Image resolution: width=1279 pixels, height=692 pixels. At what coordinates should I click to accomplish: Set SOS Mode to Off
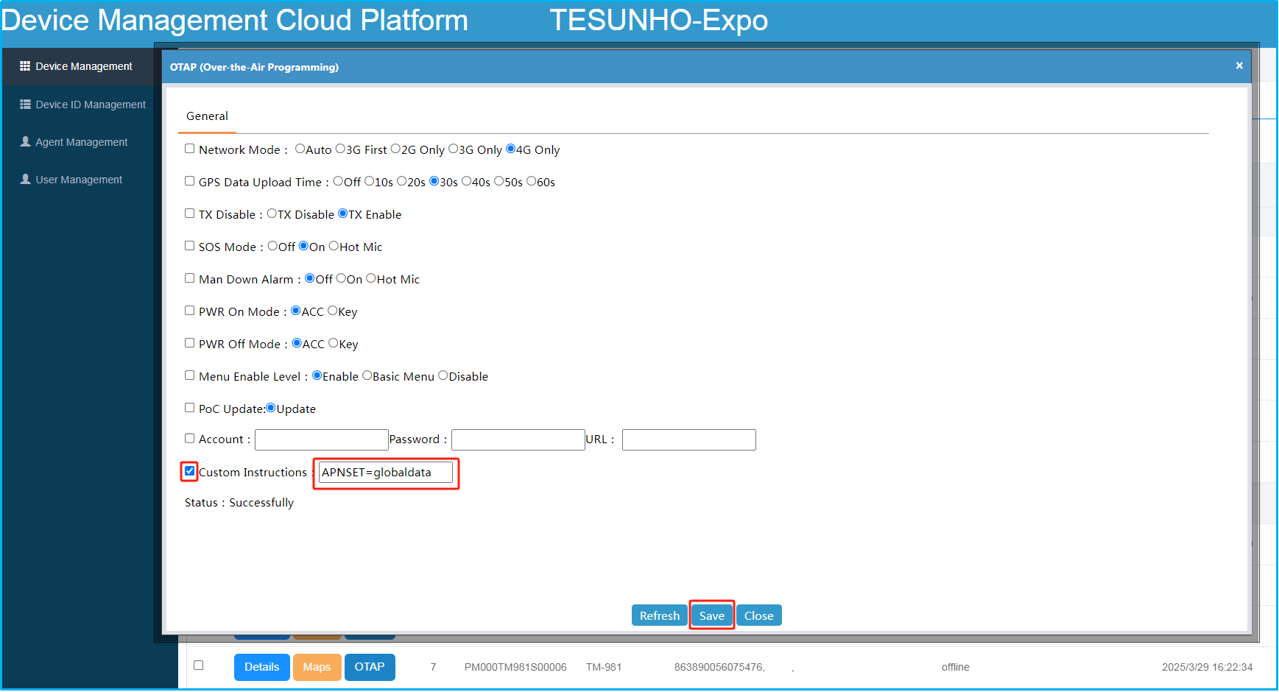[x=272, y=246]
